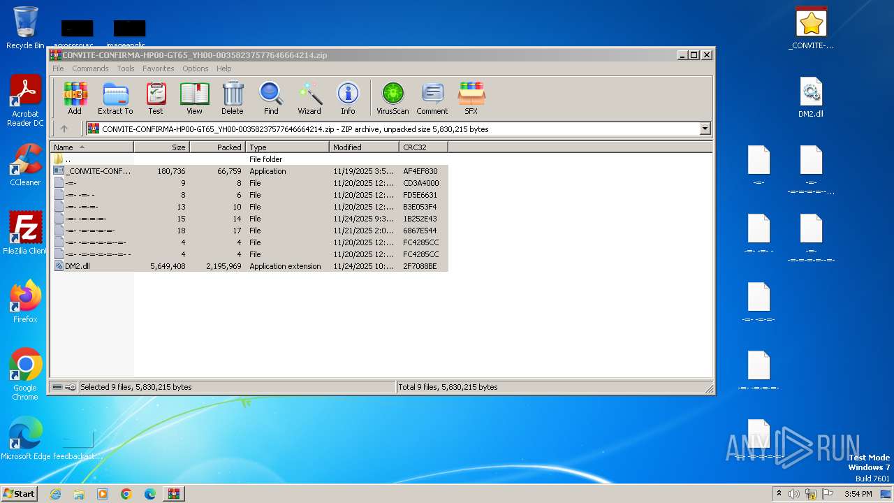The image size is (894, 503).
Task: Select the _CONVITE-... starred desktop icon
Action: (811, 28)
